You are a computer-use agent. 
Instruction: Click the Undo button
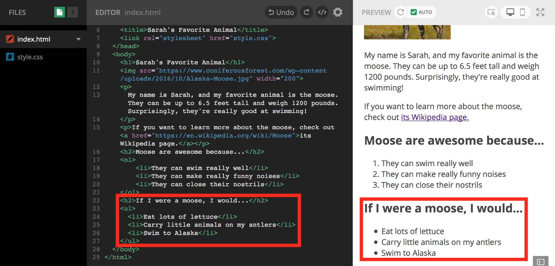point(281,12)
